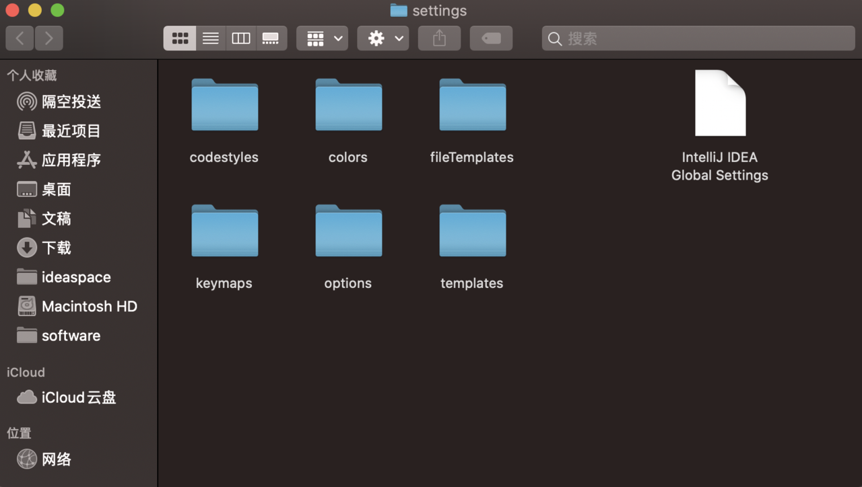Click the Share toolbar button
Viewport: 862px width, 487px height.
(439, 38)
